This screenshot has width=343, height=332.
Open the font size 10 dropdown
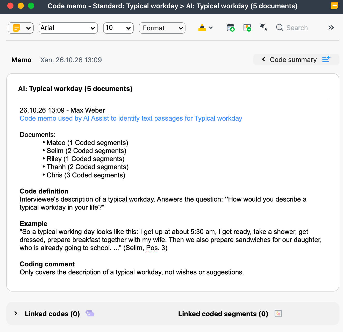coord(118,28)
